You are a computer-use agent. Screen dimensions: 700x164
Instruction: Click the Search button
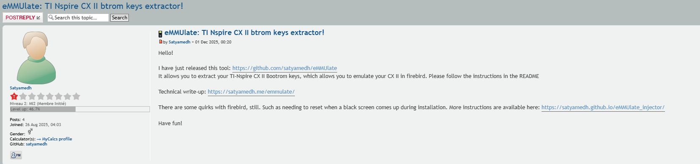pos(120,18)
